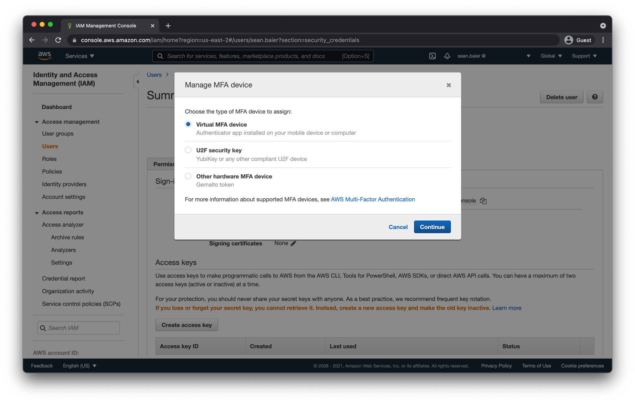
Task: Click the pencil icon beside Signing certificates
Action: (293, 243)
